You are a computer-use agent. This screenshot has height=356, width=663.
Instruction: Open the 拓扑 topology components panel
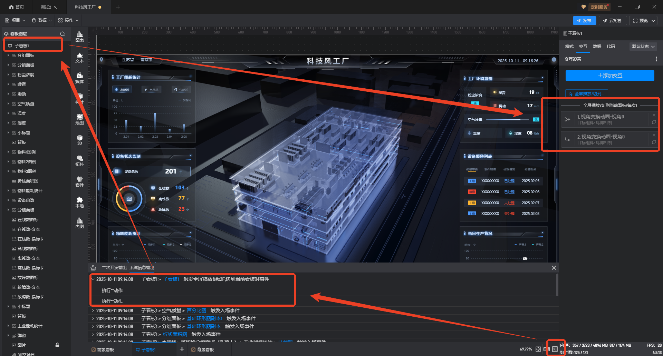tap(79, 160)
